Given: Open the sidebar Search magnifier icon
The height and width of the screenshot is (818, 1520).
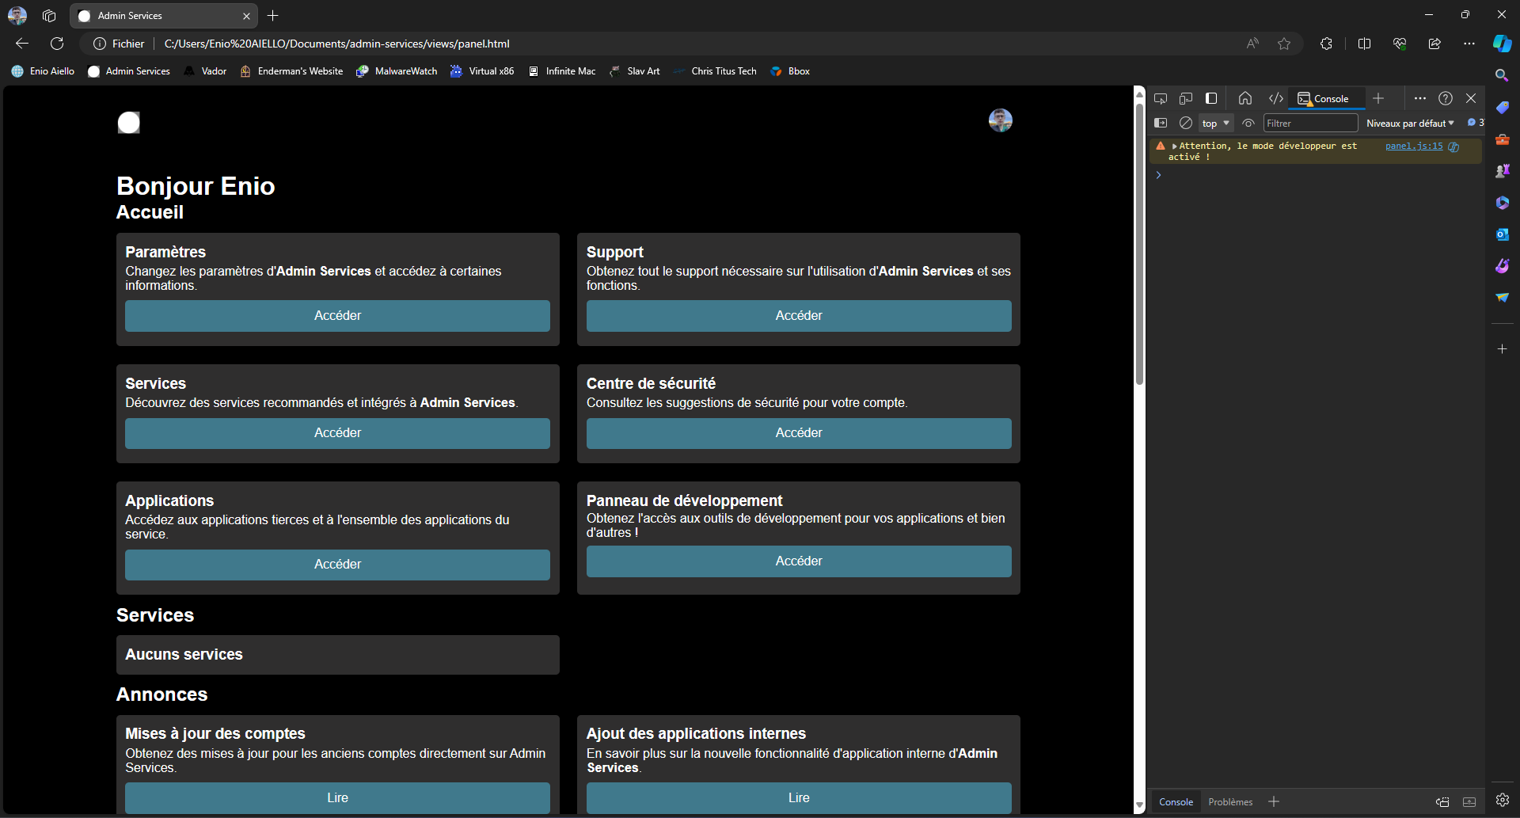Looking at the screenshot, I should click(1502, 75).
